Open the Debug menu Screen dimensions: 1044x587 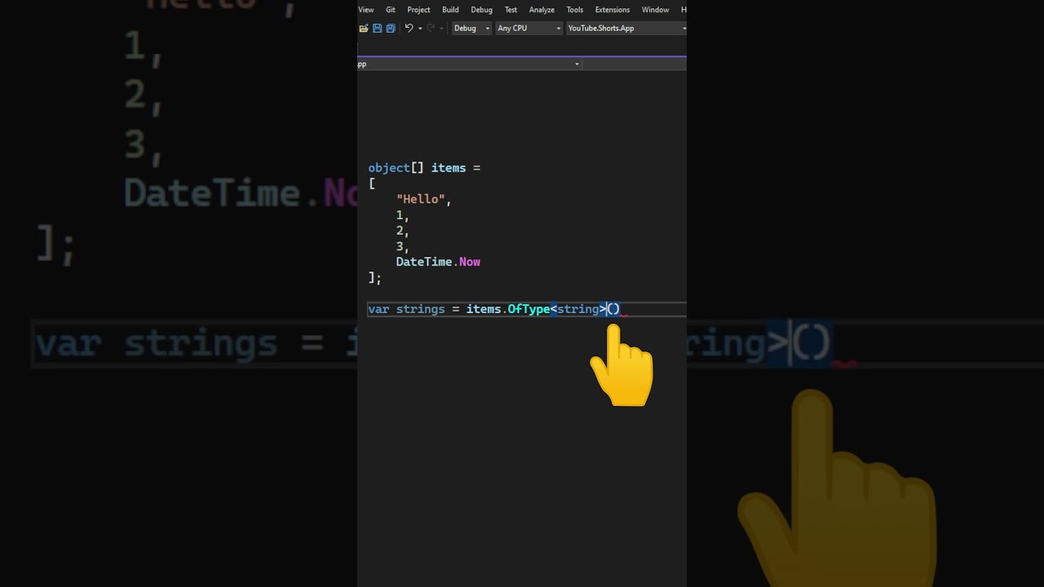pos(481,10)
